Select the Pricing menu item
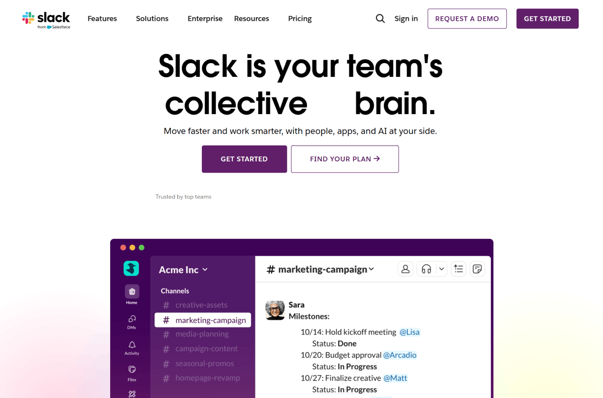 point(299,18)
